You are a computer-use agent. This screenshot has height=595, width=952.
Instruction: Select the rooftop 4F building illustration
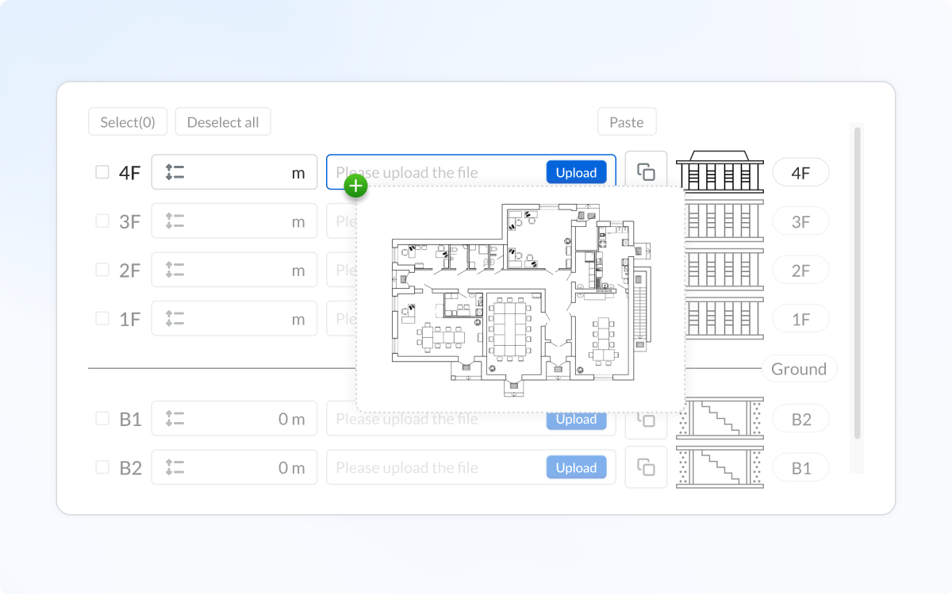coord(720,171)
